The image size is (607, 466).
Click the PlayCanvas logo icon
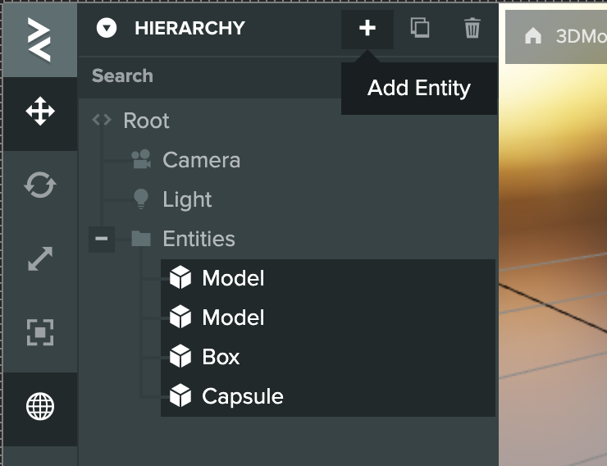tap(39, 40)
